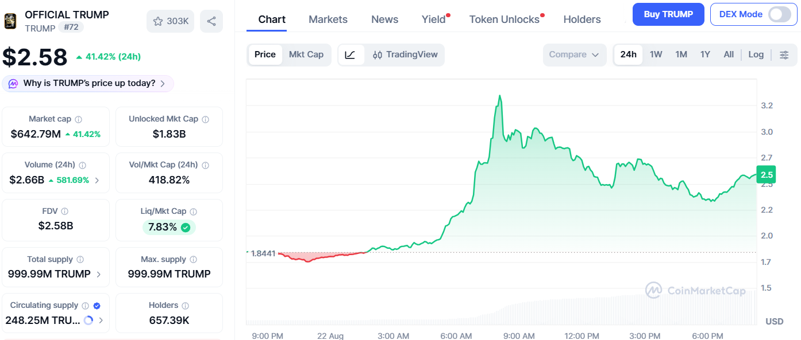Click the verified badge by Circulating supply

tap(97, 306)
